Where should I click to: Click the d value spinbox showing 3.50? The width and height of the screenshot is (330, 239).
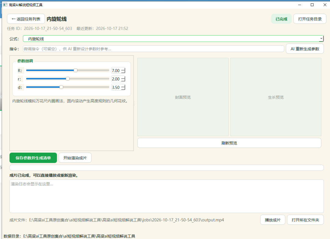pos(118,87)
